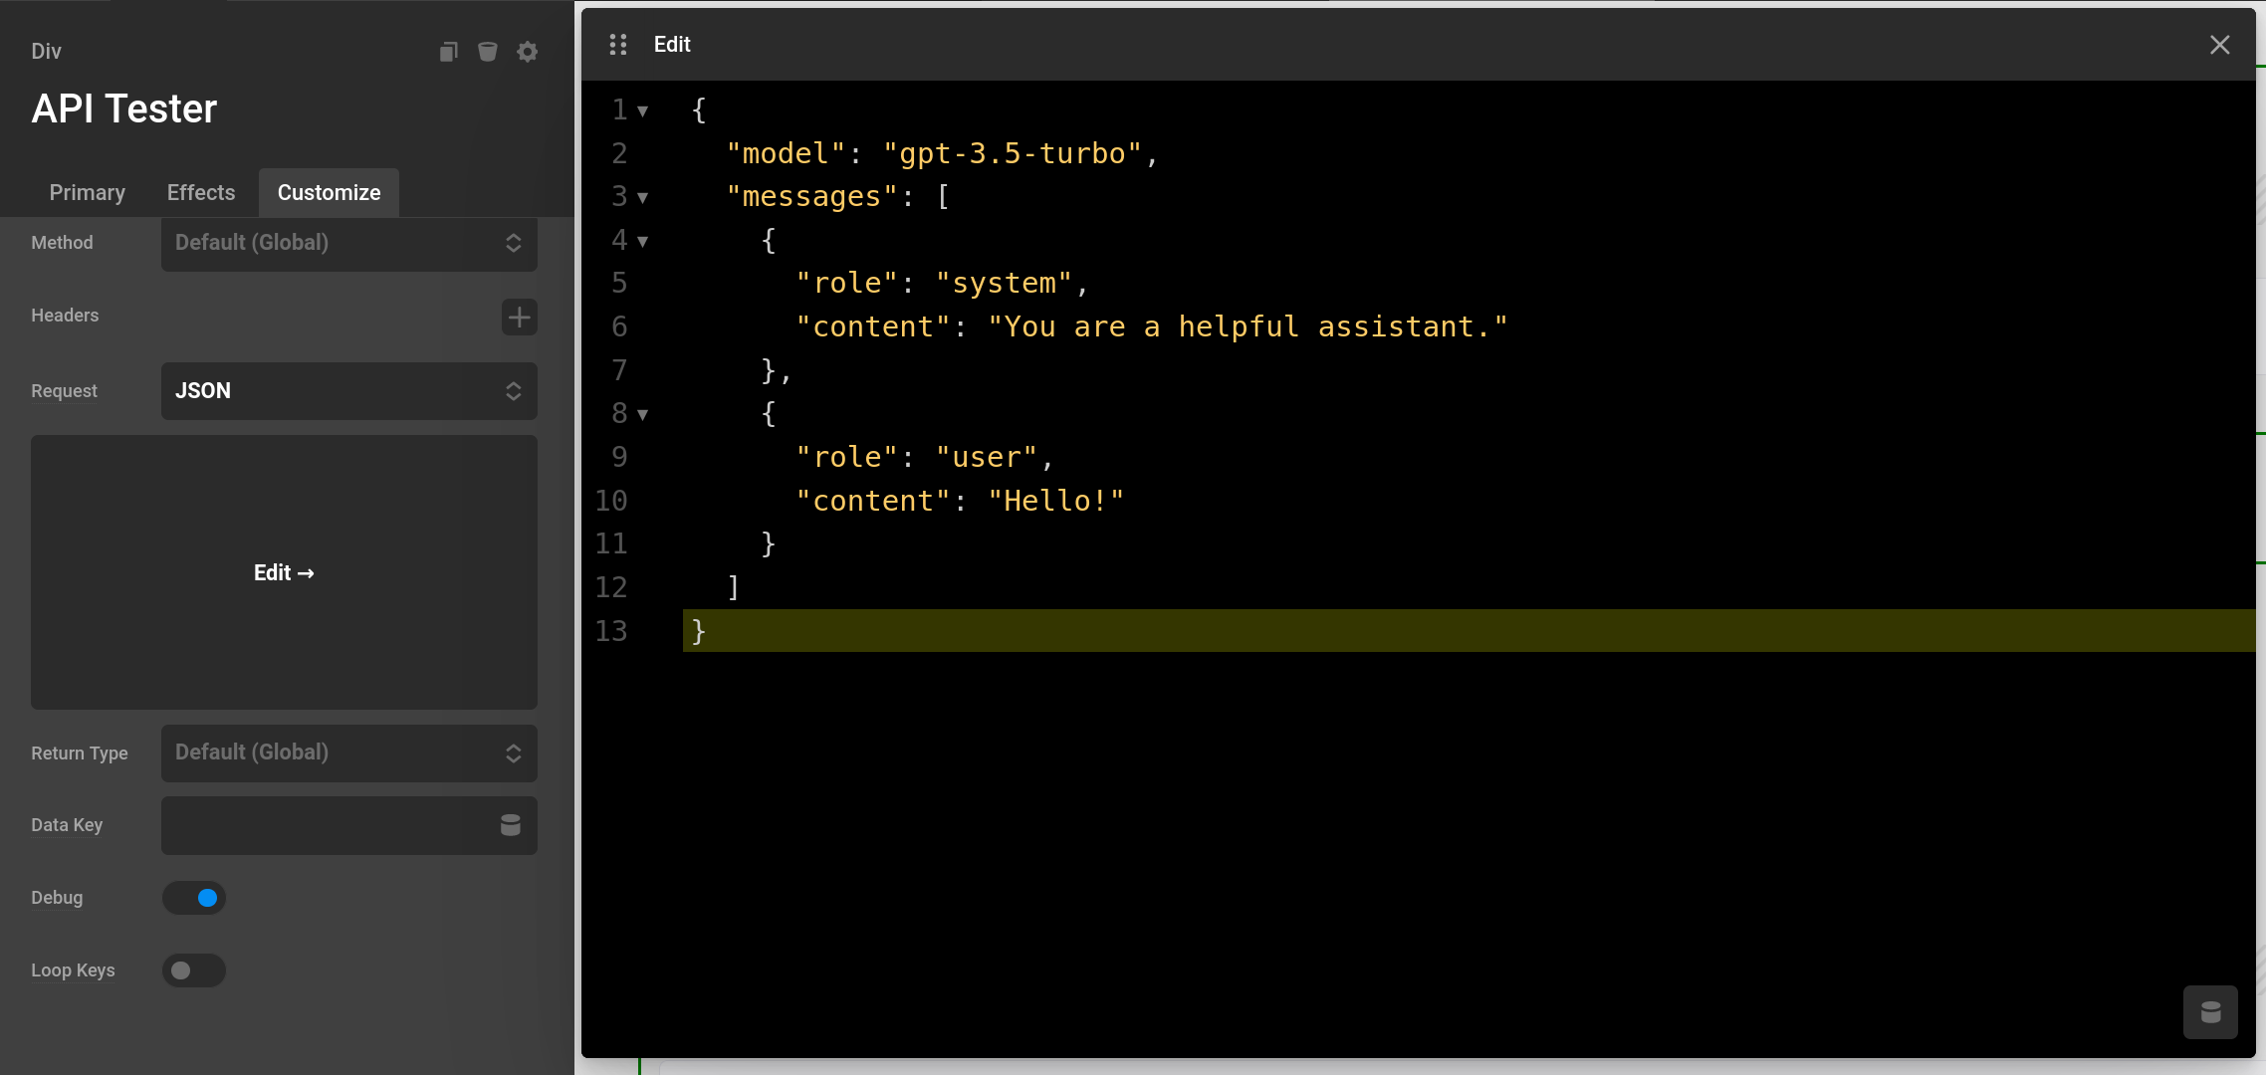
Task: Collapse the root JSON object at line 1
Action: [645, 110]
